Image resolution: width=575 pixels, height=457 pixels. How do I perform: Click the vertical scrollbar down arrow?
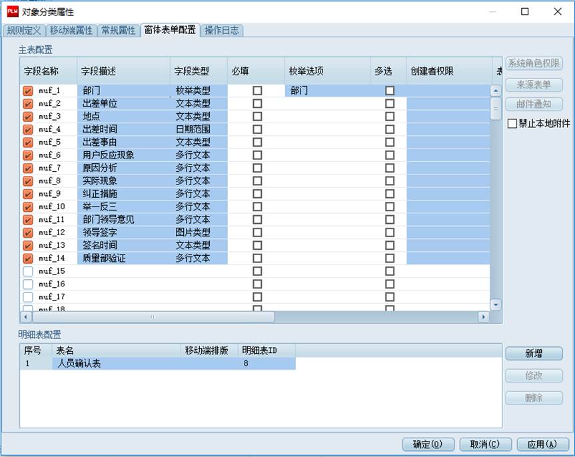pyautogui.click(x=496, y=305)
